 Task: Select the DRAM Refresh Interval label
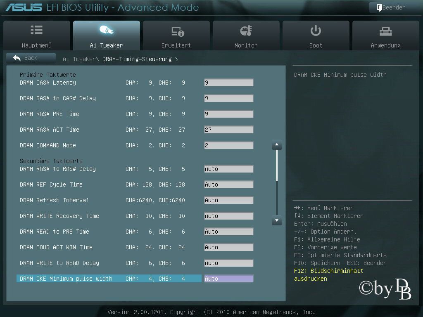[54, 200]
